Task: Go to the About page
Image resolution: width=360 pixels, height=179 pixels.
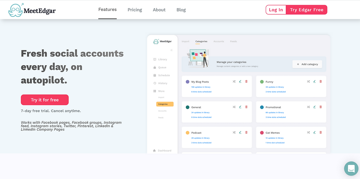Action: pyautogui.click(x=159, y=10)
